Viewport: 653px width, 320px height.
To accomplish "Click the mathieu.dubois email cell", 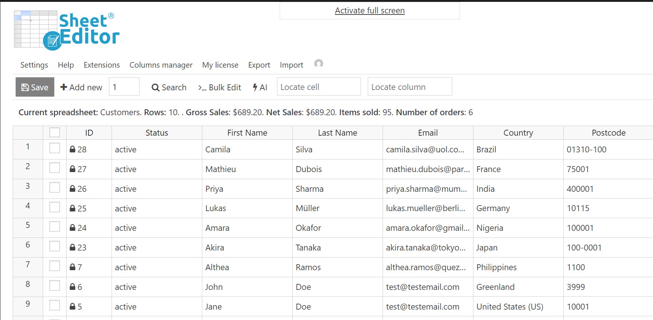I will click(428, 169).
